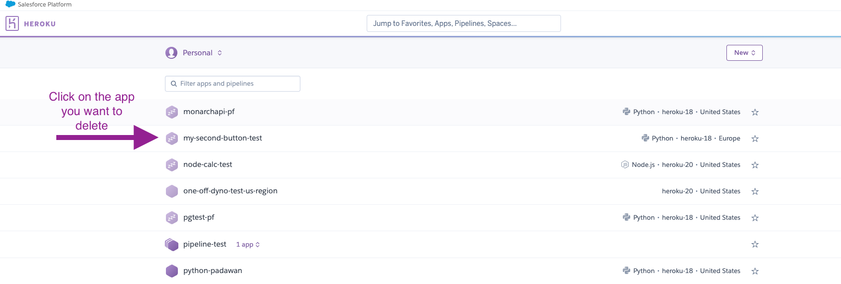The width and height of the screenshot is (841, 284).
Task: Click the one-off-dyno-test-us-region hexagon icon
Action: (172, 191)
